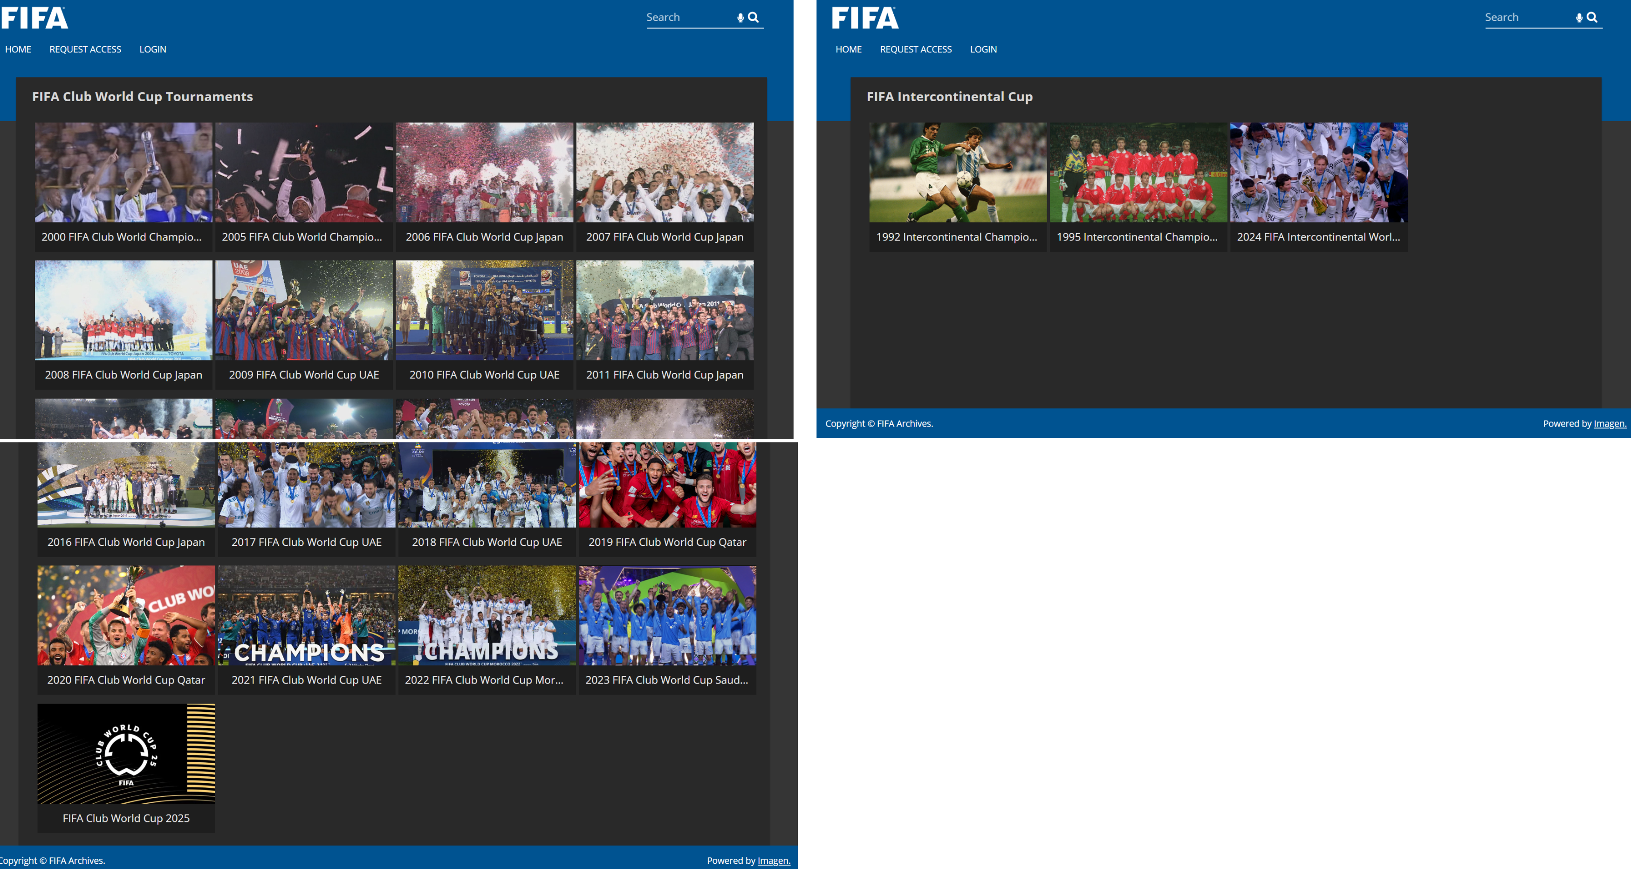Click the '2008 FIFA Club World Cup Japan' caption
The width and height of the screenshot is (1631, 869).
coord(123,375)
